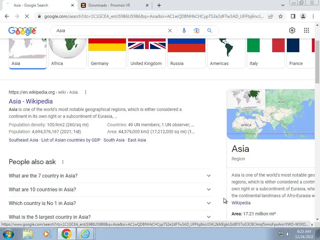Viewport: 320px width, 240px height.
Task: Open List of Asian countries by GDP
Action: pos(71,140)
